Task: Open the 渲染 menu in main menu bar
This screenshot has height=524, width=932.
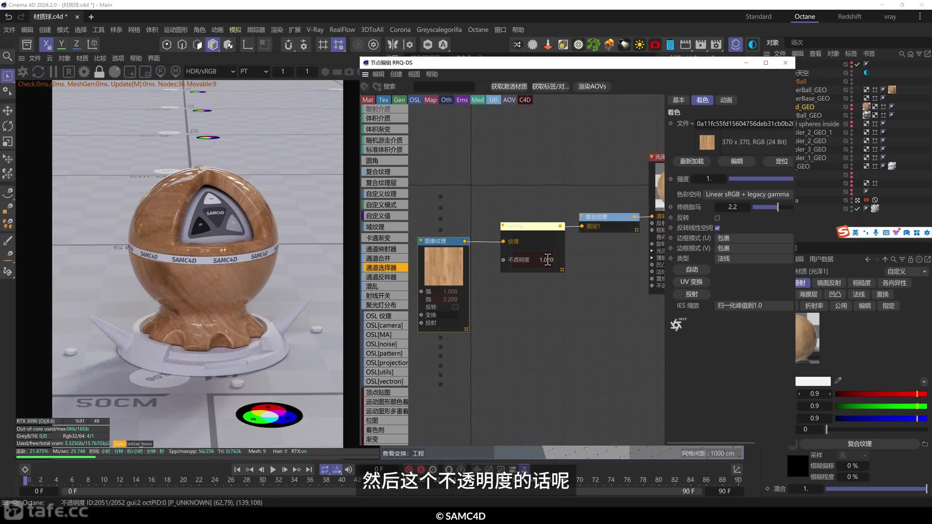Action: coord(277,30)
